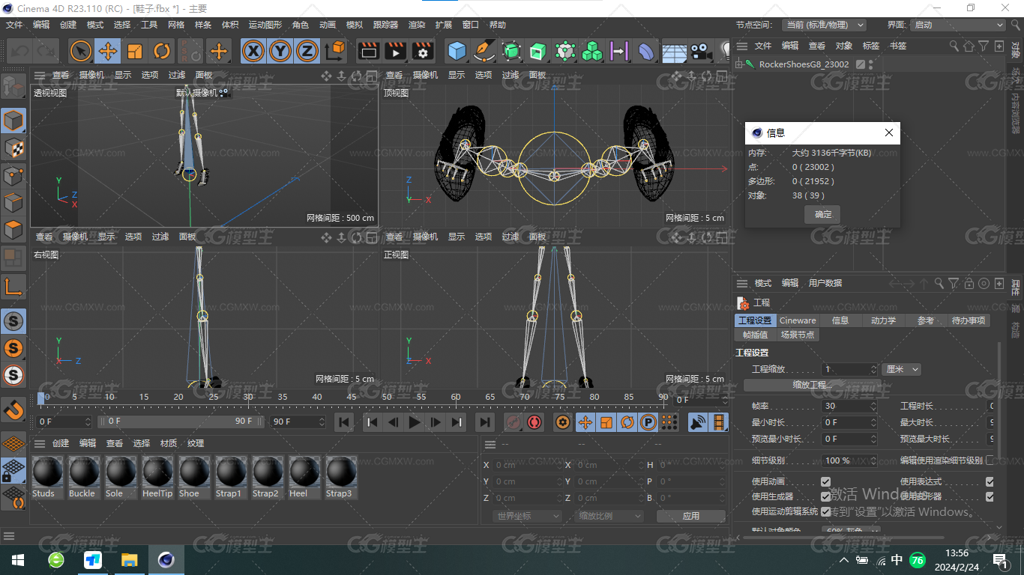Open the spline pen tool
The height and width of the screenshot is (575, 1024).
[x=484, y=51]
